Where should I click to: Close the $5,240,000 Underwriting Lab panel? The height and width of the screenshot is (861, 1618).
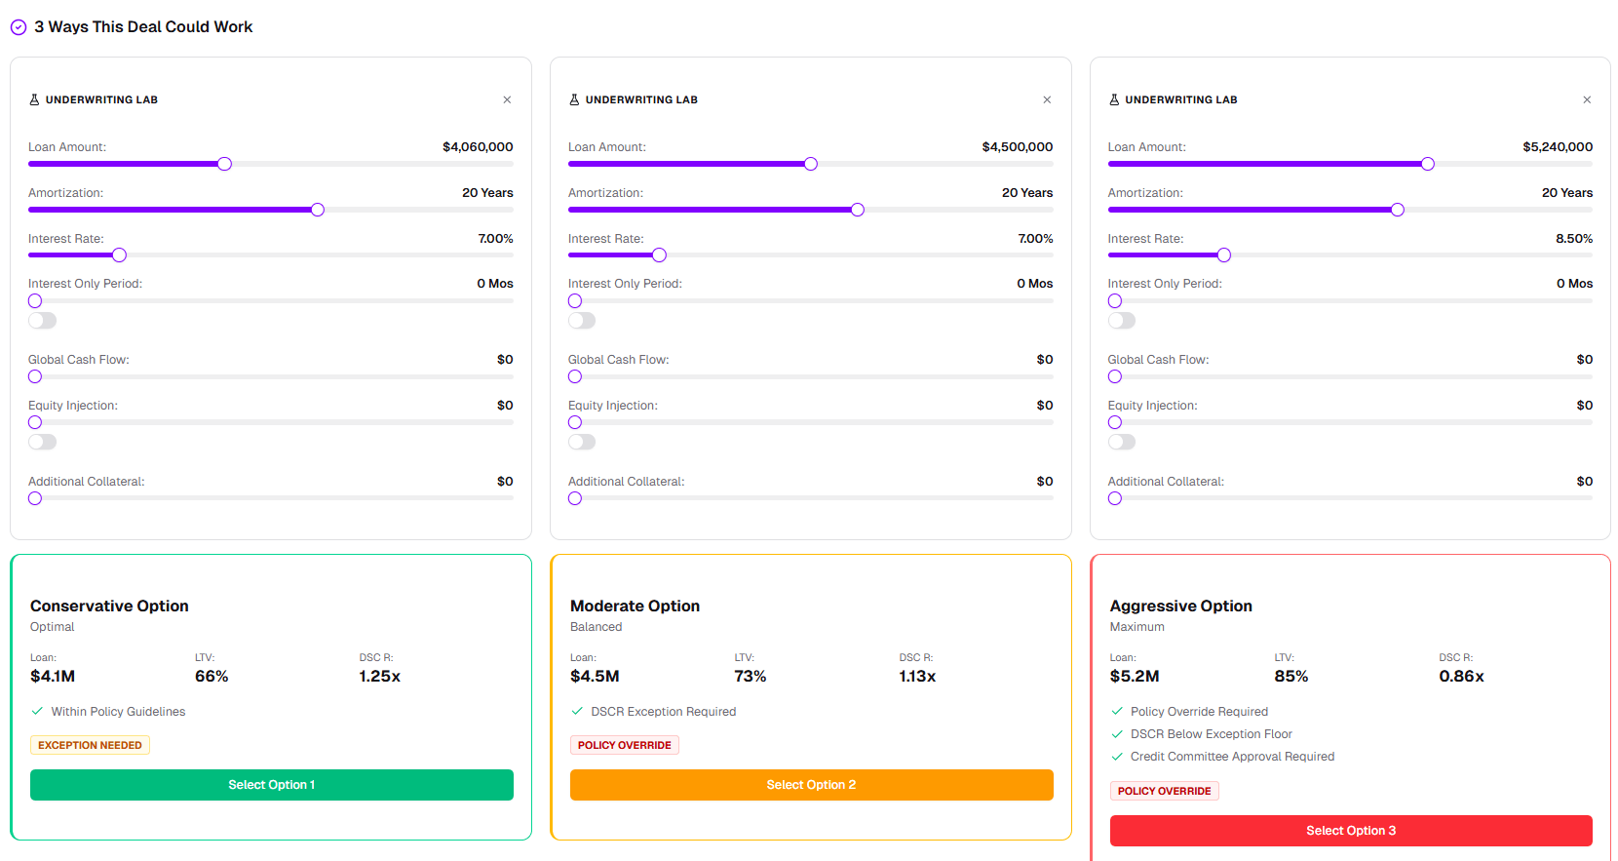pyautogui.click(x=1587, y=99)
